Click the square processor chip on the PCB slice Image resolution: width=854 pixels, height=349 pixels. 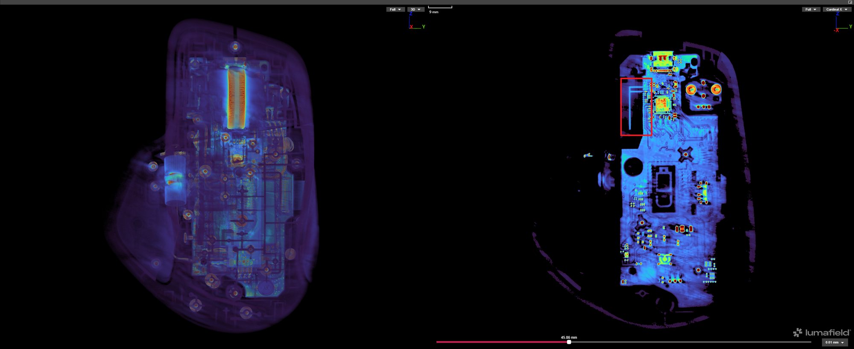(662, 104)
